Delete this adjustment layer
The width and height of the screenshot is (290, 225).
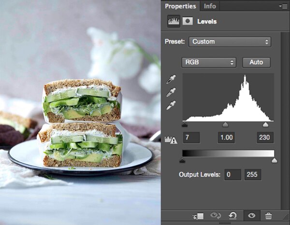click(x=268, y=216)
